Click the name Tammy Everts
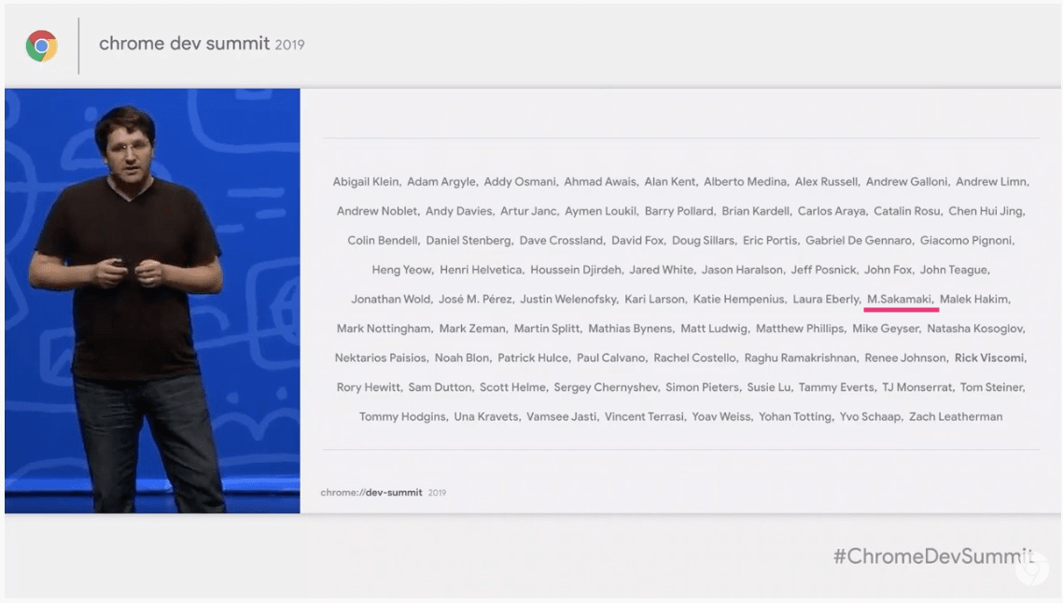 [x=836, y=387]
